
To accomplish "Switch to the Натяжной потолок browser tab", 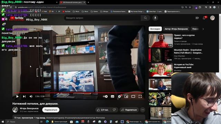I will pos(73,2).
